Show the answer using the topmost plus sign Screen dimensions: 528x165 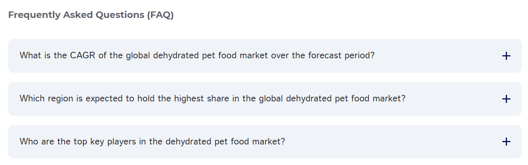506,56
